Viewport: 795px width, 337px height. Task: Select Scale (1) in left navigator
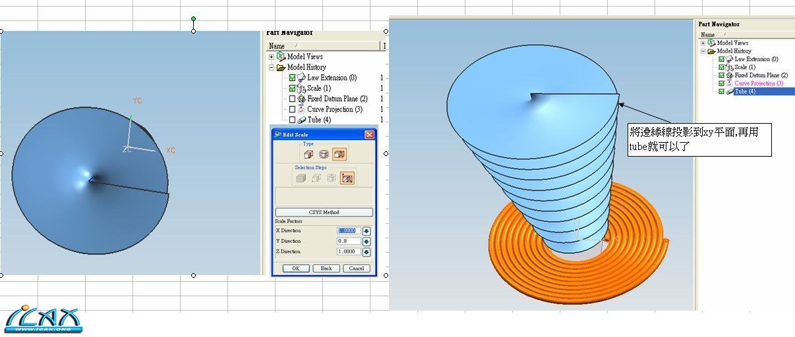tap(319, 88)
